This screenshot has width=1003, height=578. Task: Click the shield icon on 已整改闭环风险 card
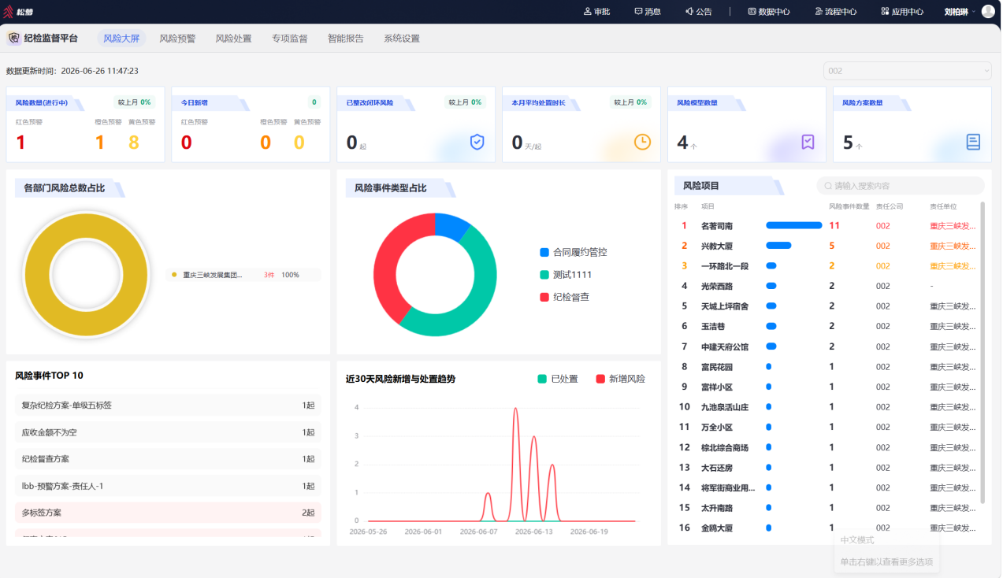click(x=477, y=142)
